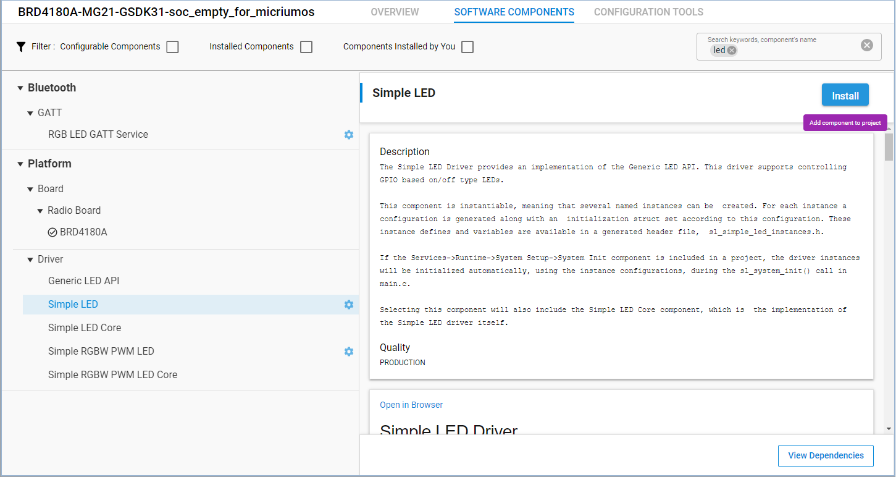This screenshot has width=896, height=477.
Task: Check Components Installed by You filter
Action: [x=467, y=47]
